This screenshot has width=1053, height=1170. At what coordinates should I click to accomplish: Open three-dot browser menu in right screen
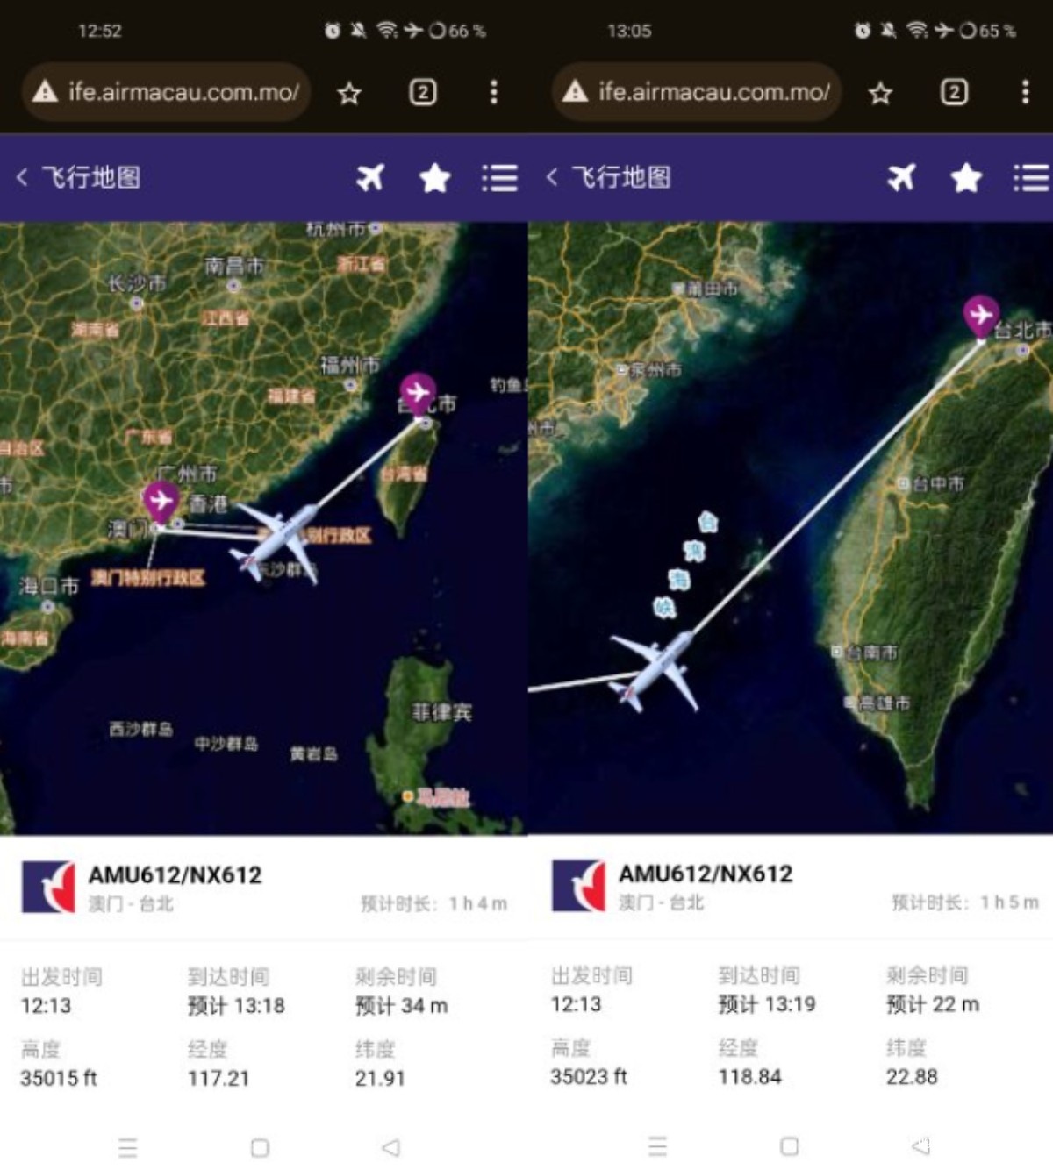[1025, 92]
